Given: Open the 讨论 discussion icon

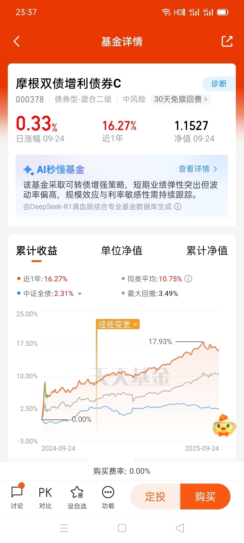Looking at the screenshot, I should click(x=17, y=497).
